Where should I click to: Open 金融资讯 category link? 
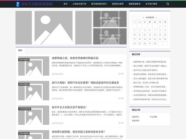tap(135, 117)
